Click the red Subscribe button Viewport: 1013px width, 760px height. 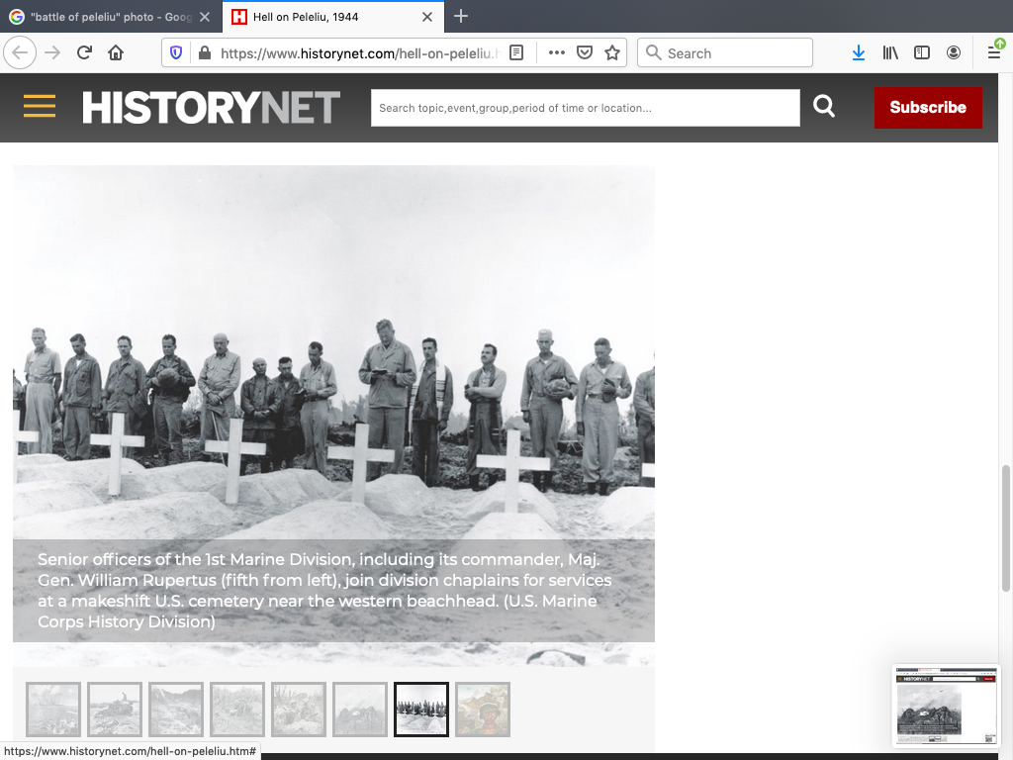pos(928,107)
